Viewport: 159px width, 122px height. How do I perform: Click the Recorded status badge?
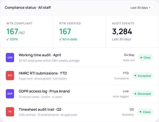[143, 94]
